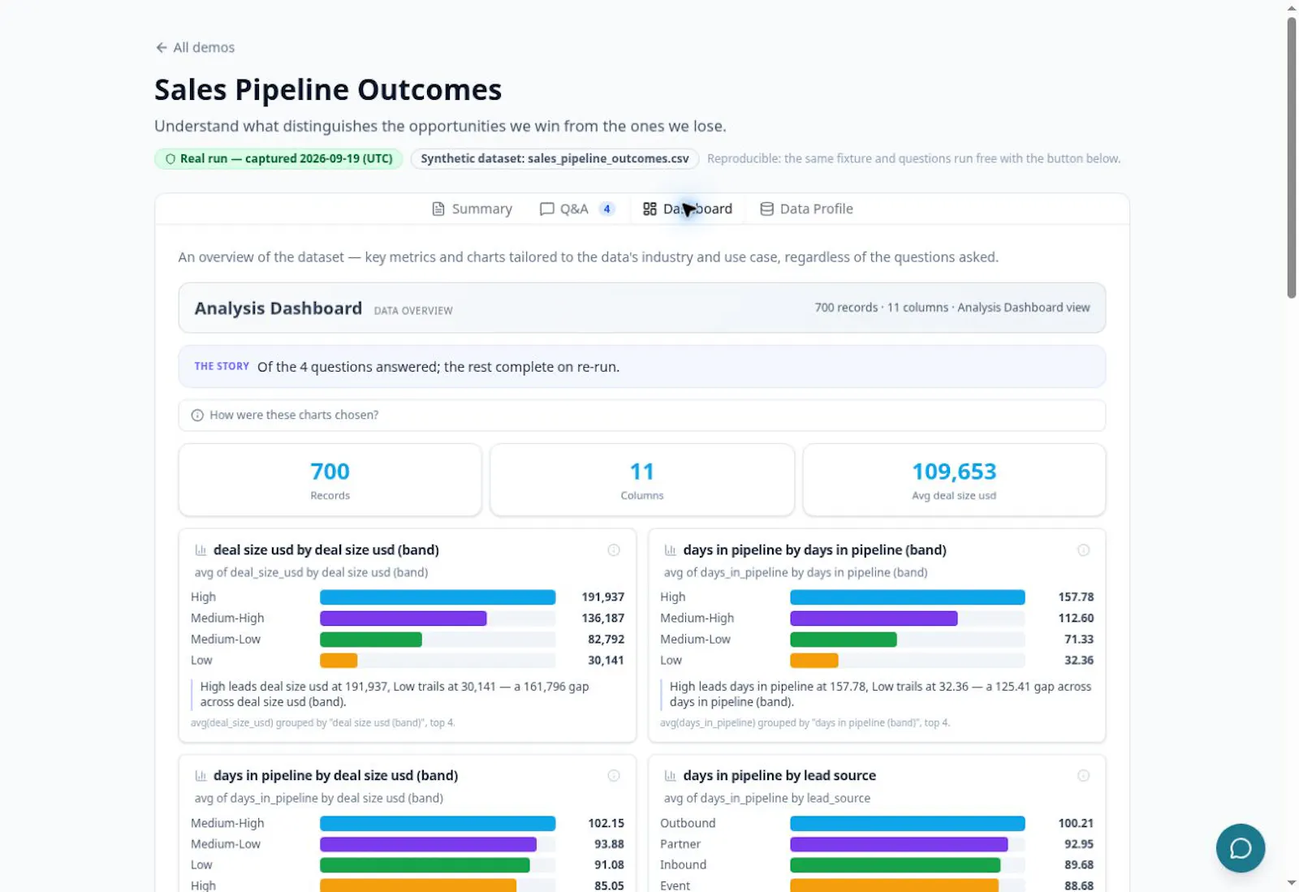Image resolution: width=1299 pixels, height=892 pixels.
Task: Click bar chart icon of deal size usd card
Action: [x=201, y=550]
